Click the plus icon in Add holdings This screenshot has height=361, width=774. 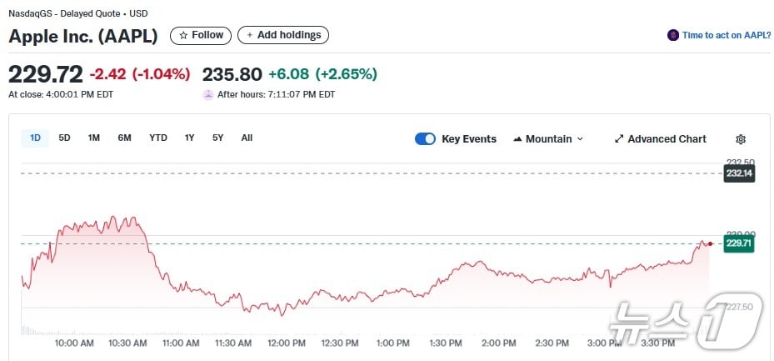tap(250, 35)
